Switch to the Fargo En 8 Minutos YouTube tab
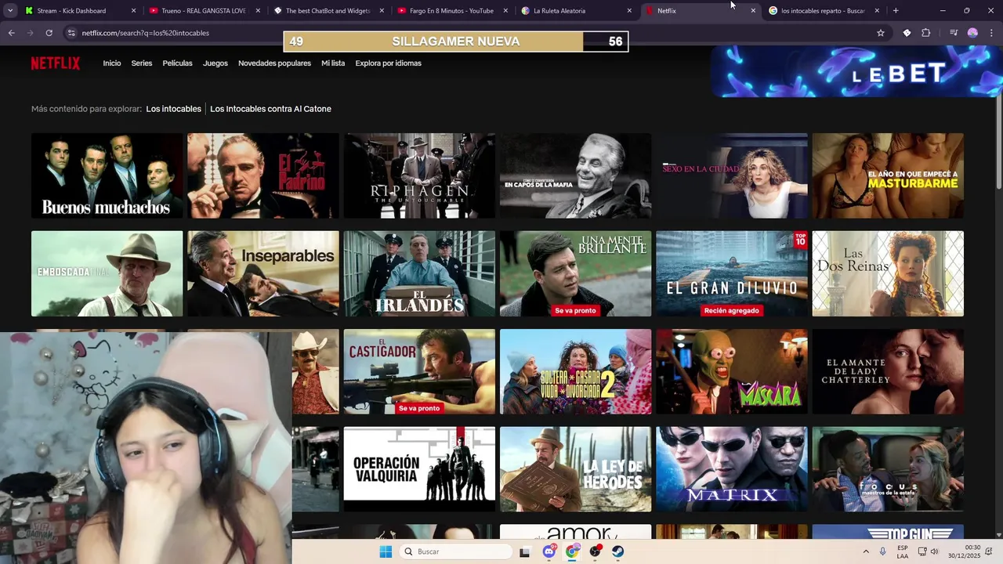This screenshot has height=564, width=1003. [x=451, y=11]
